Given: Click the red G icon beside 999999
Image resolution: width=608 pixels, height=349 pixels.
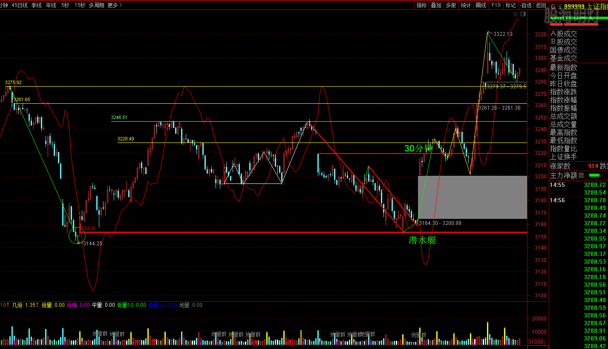Looking at the screenshot, I should coord(553,6).
